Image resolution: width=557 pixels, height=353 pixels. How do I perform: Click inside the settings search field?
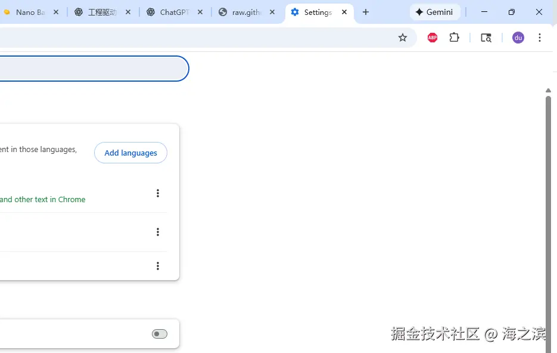tap(89, 68)
